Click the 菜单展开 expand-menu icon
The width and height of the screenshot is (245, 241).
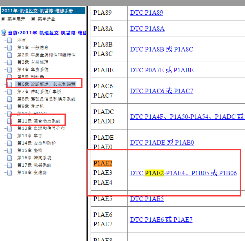[3, 19]
